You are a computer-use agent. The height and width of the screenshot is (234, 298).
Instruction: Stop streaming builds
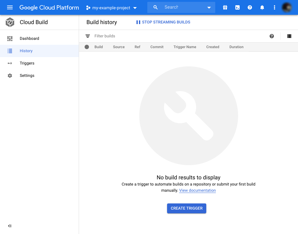(163, 22)
